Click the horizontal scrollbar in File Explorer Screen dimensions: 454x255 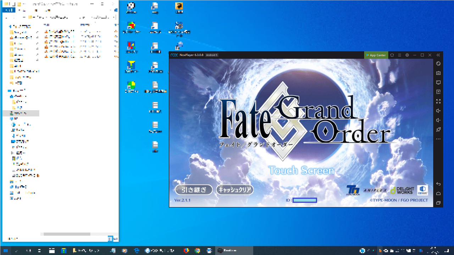tap(67, 234)
